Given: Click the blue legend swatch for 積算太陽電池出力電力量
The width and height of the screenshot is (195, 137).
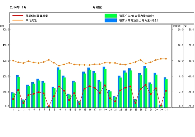Looking at the screenshot, I should 111,20.
